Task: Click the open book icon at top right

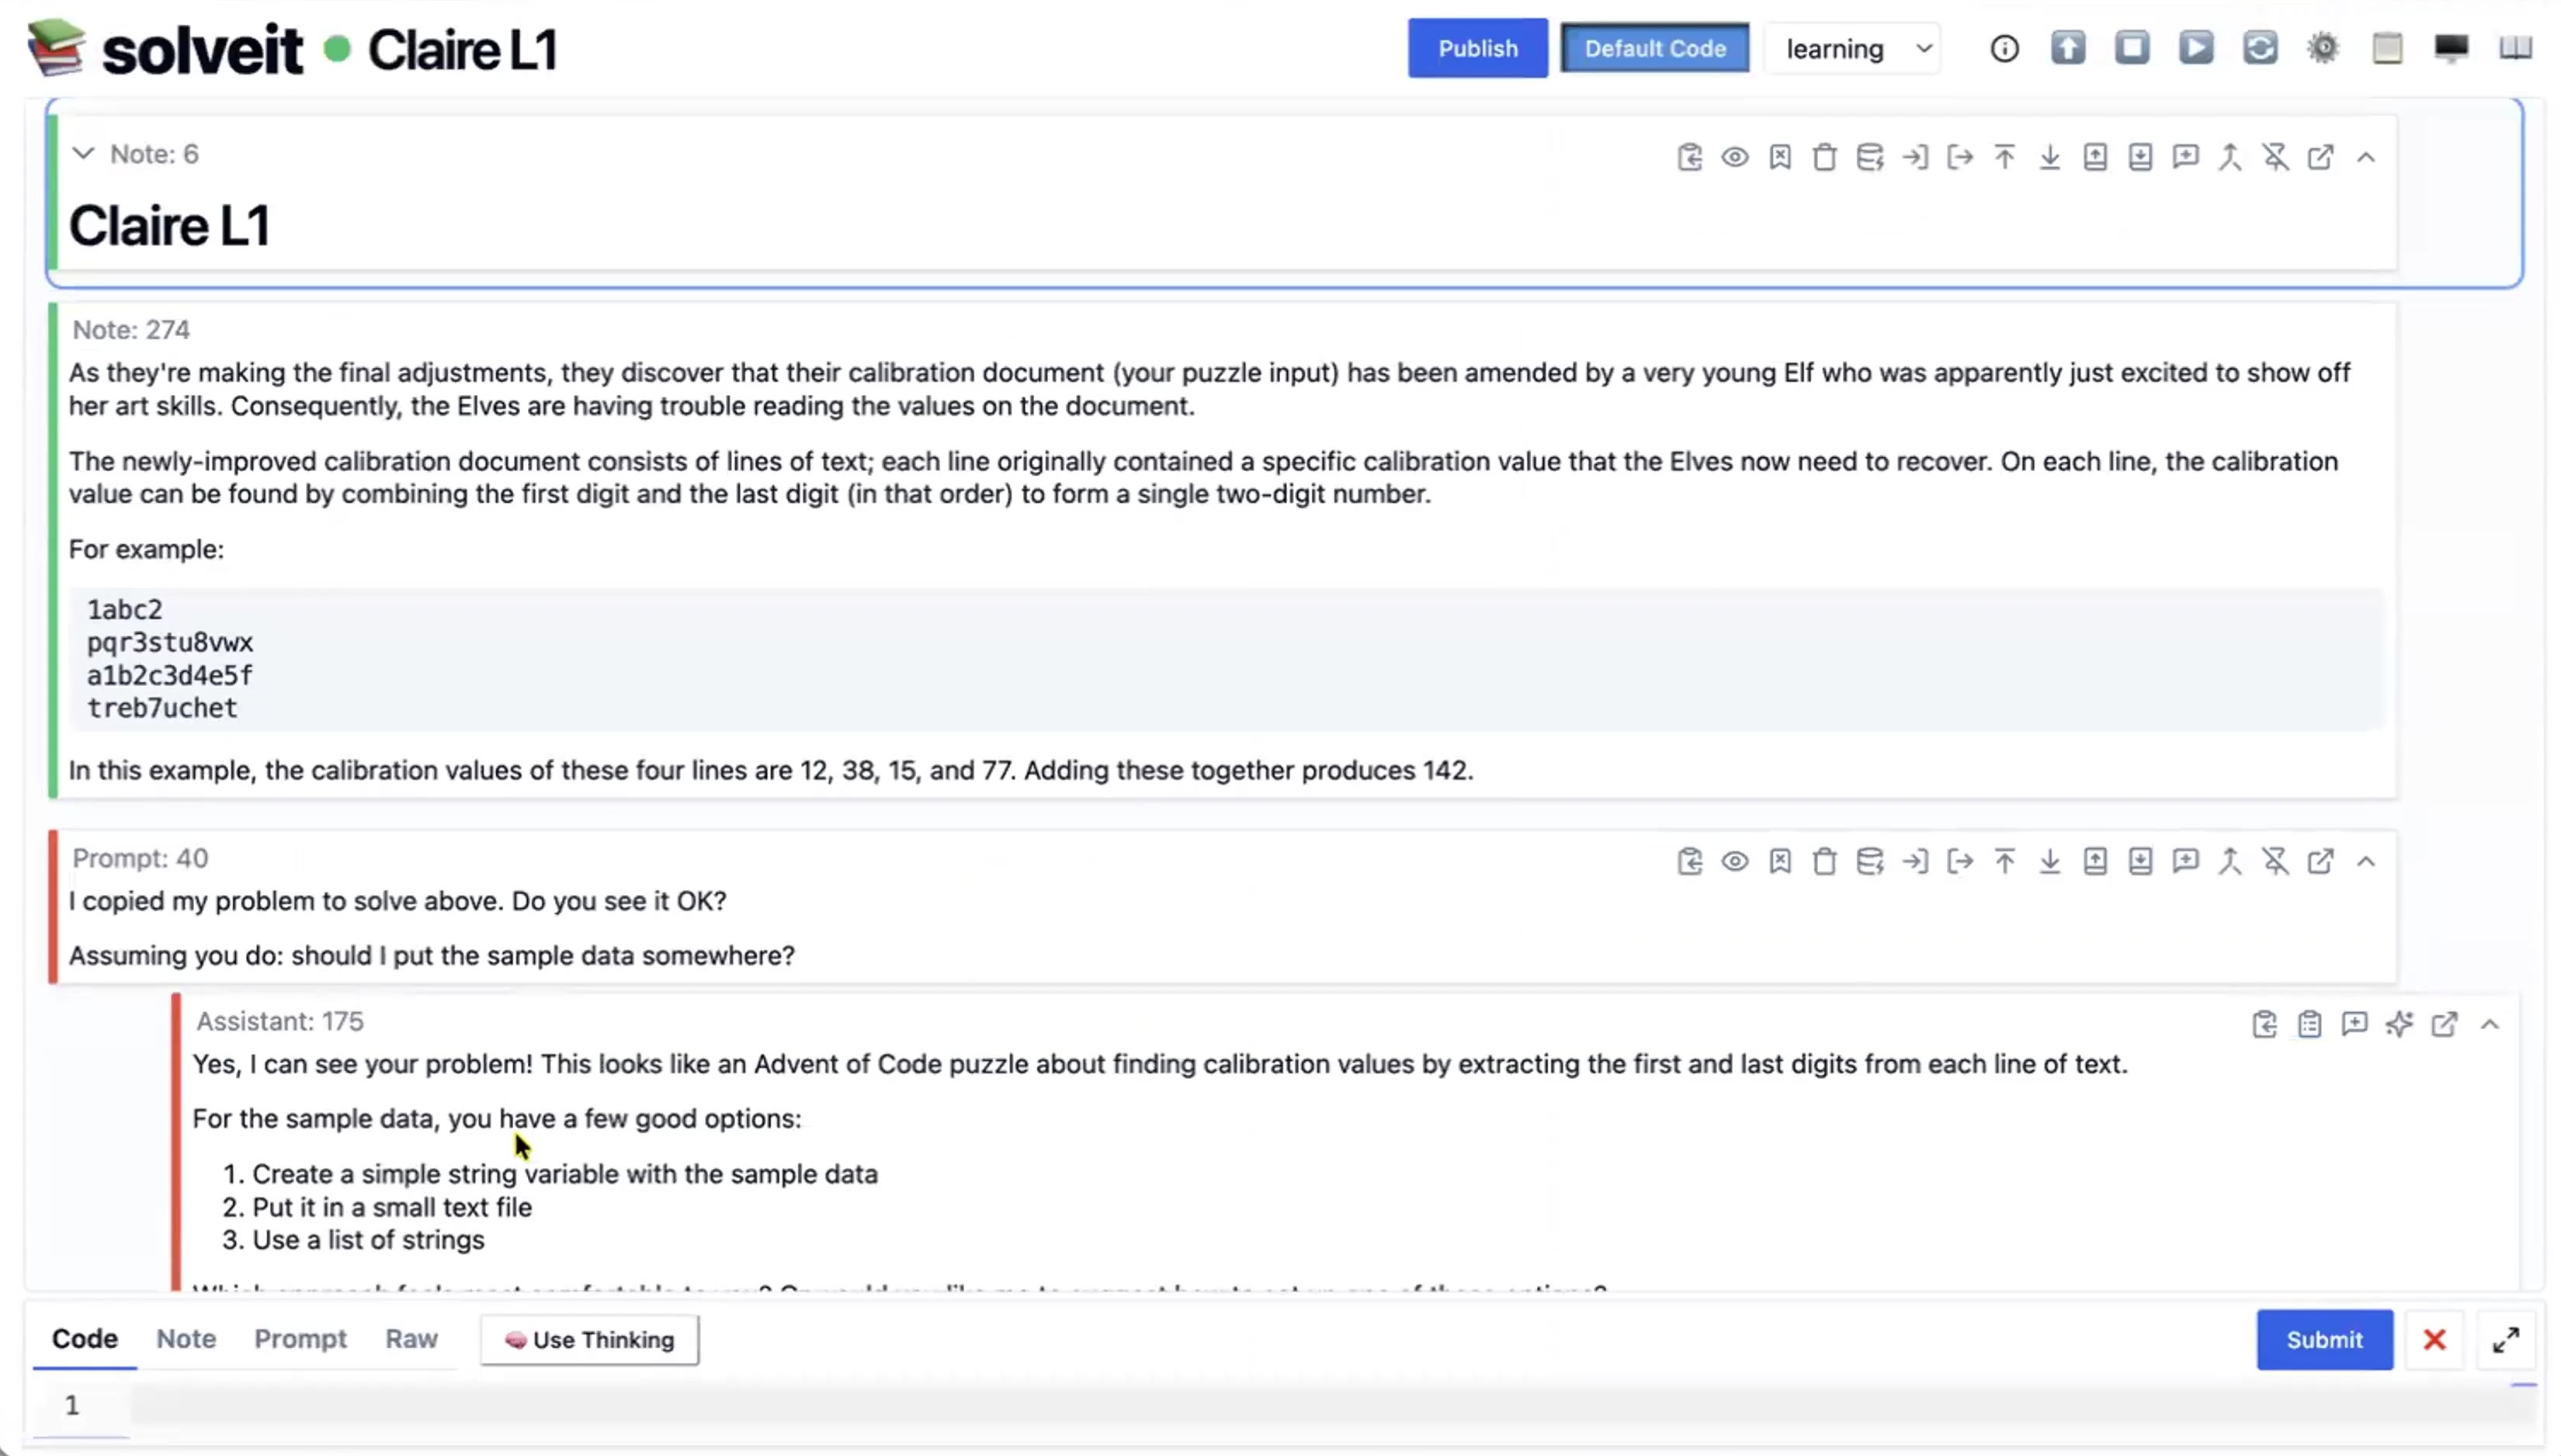Action: (2515, 48)
